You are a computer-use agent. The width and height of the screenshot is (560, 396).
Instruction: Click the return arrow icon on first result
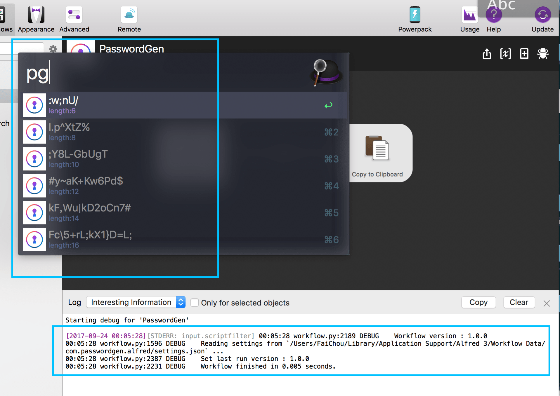tap(328, 105)
